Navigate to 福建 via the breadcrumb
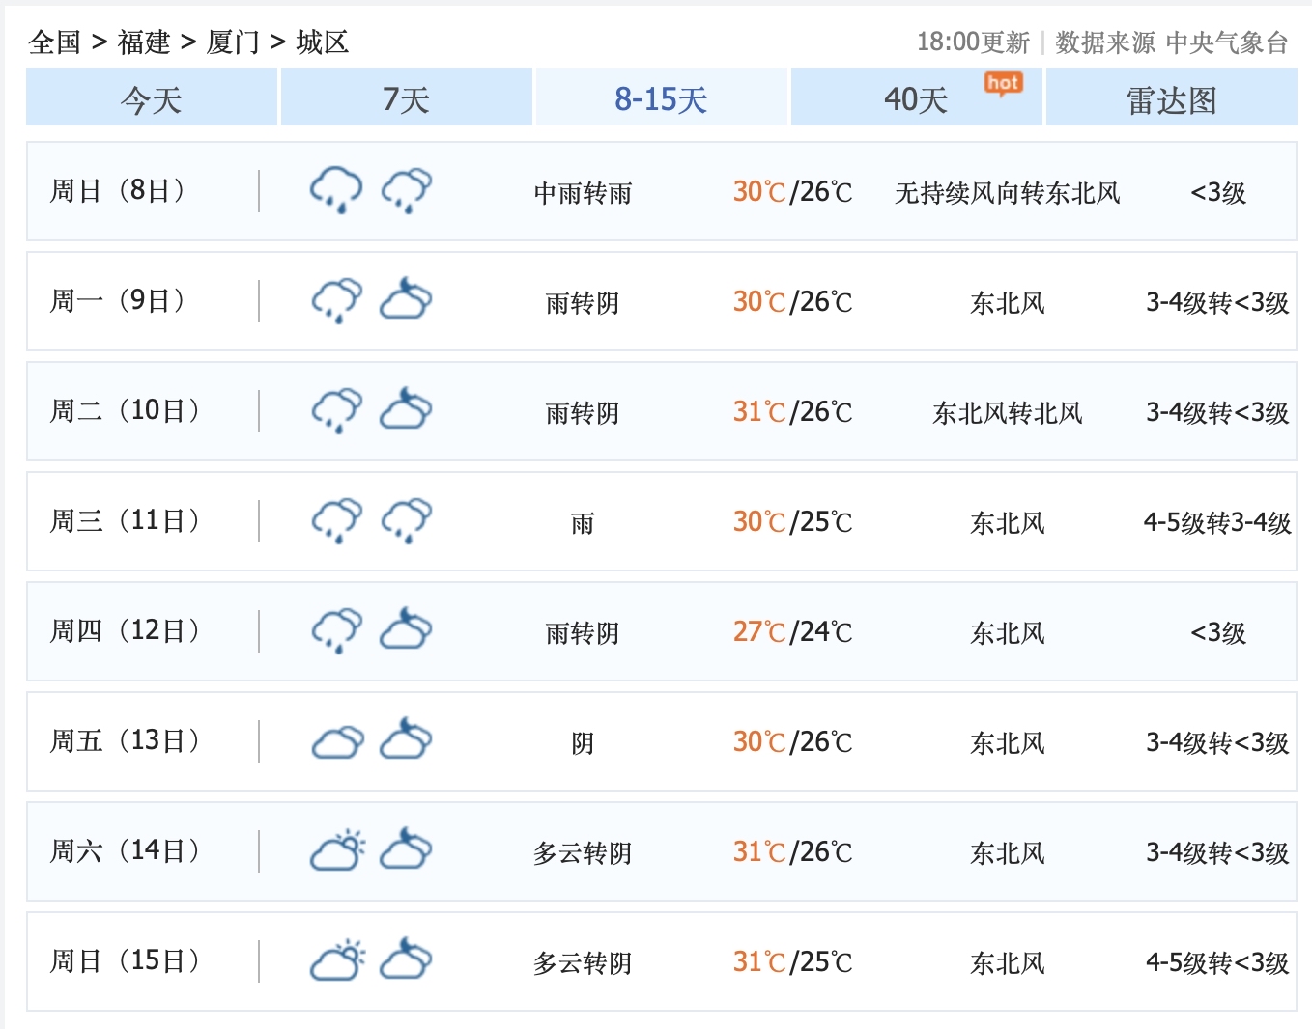The height and width of the screenshot is (1029, 1312). [143, 42]
